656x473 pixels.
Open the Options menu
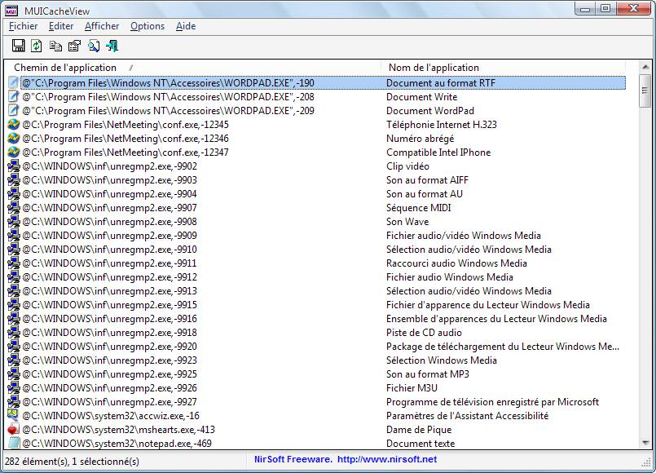[147, 26]
